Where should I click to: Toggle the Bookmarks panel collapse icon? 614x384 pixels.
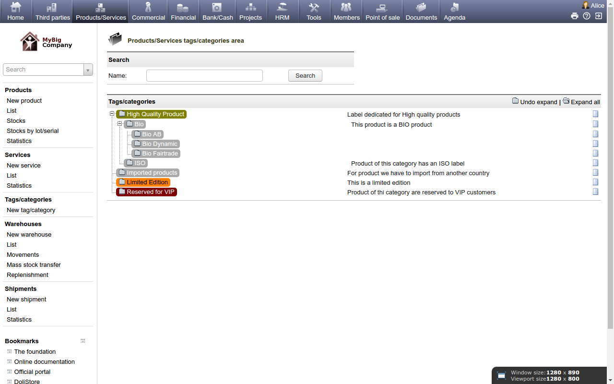tap(83, 341)
